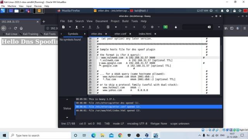Clear the Geany toolbar search field
Screen dimensions: 248x139
(x=209, y=27)
